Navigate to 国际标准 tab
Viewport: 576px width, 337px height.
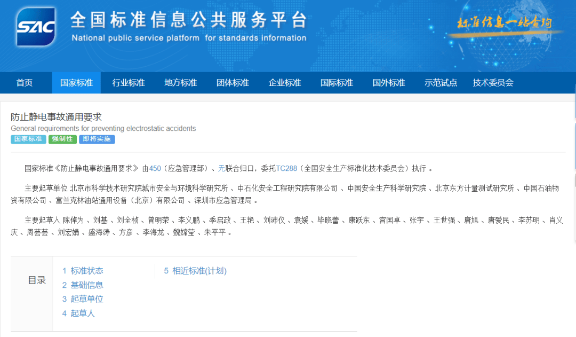[337, 83]
